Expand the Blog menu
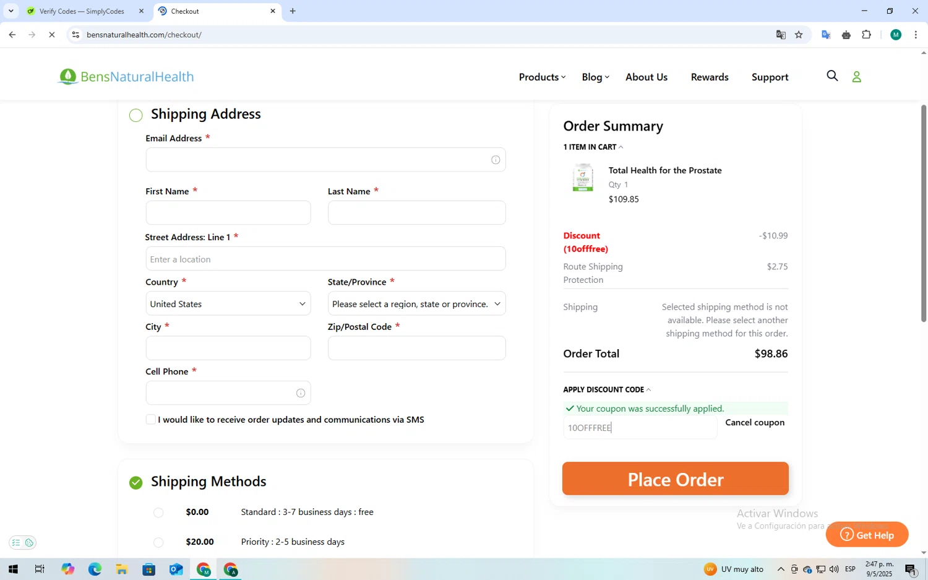 (595, 77)
